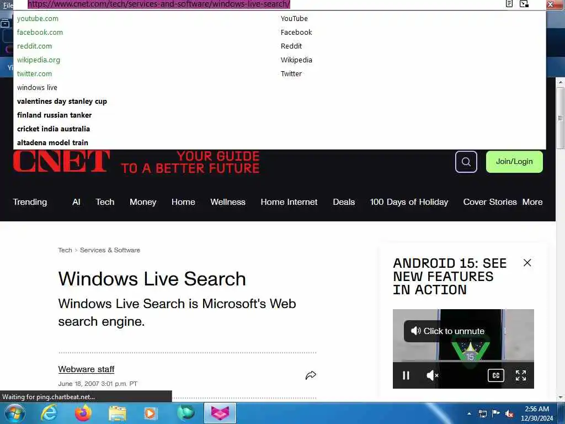Open the CNET site search icon
The width and height of the screenshot is (565, 424).
click(466, 162)
